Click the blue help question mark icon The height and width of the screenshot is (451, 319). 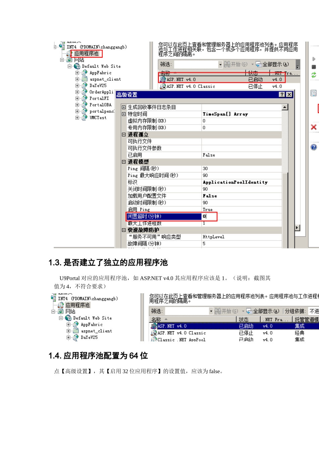click(x=314, y=147)
